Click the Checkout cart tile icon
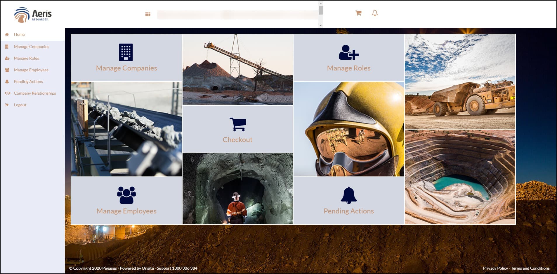This screenshot has height=274, width=557. (237, 124)
